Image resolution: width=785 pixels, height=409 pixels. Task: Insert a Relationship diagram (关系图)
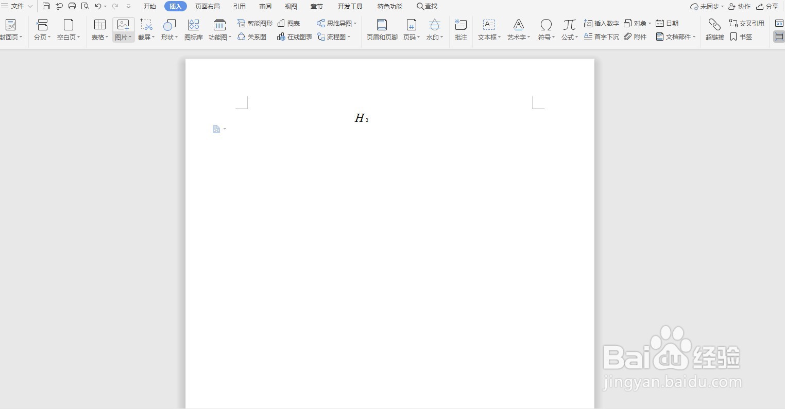click(252, 37)
